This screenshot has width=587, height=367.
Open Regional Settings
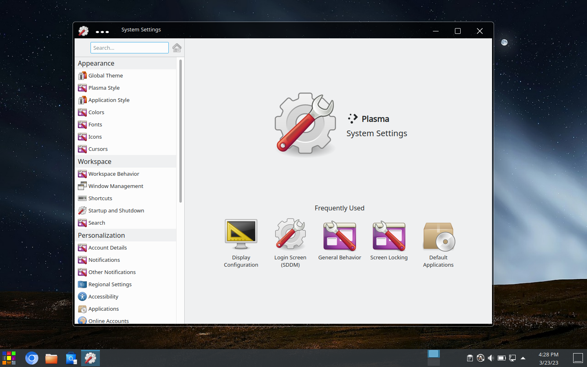tap(126, 284)
